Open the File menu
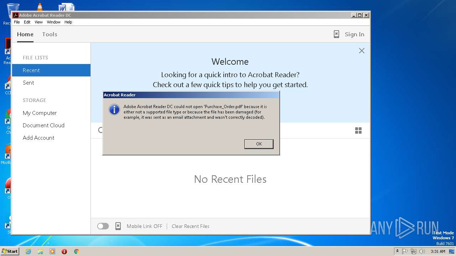Image resolution: width=456 pixels, height=256 pixels. click(x=17, y=22)
